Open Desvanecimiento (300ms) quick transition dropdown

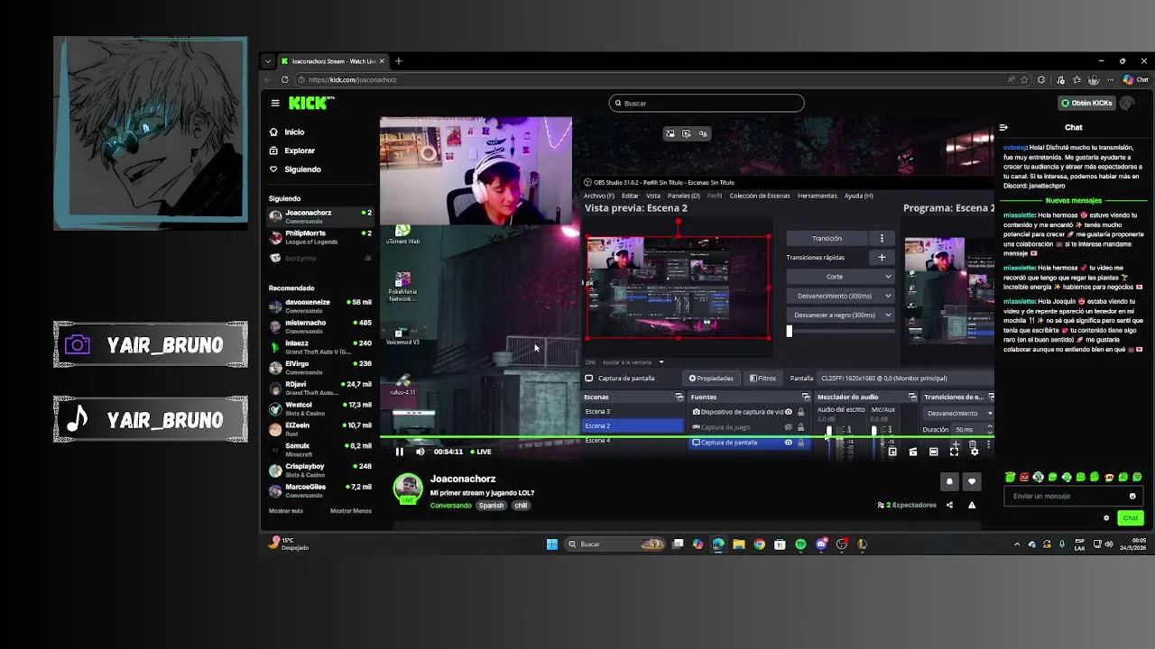tap(840, 296)
